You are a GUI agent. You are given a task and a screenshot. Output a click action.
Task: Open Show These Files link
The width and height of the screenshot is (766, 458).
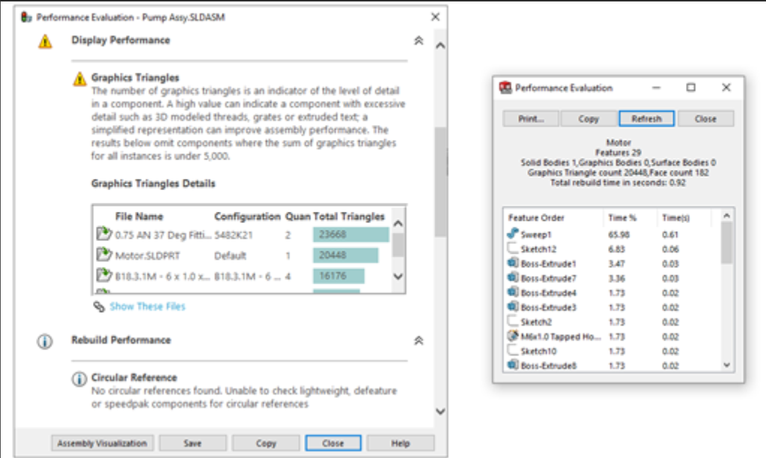pyautogui.click(x=147, y=307)
